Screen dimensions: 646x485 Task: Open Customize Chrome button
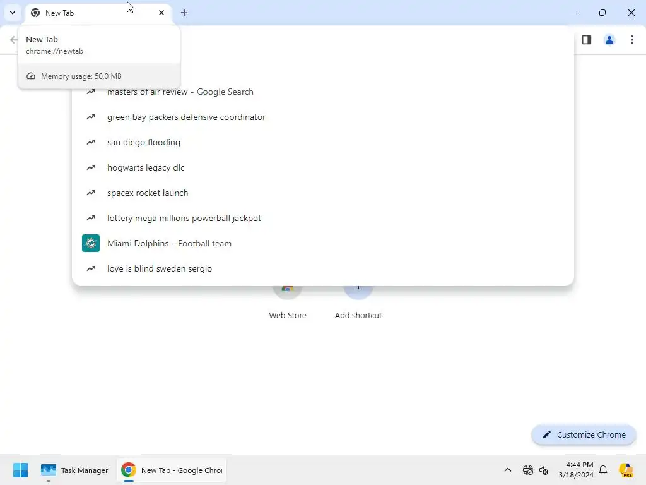584,434
